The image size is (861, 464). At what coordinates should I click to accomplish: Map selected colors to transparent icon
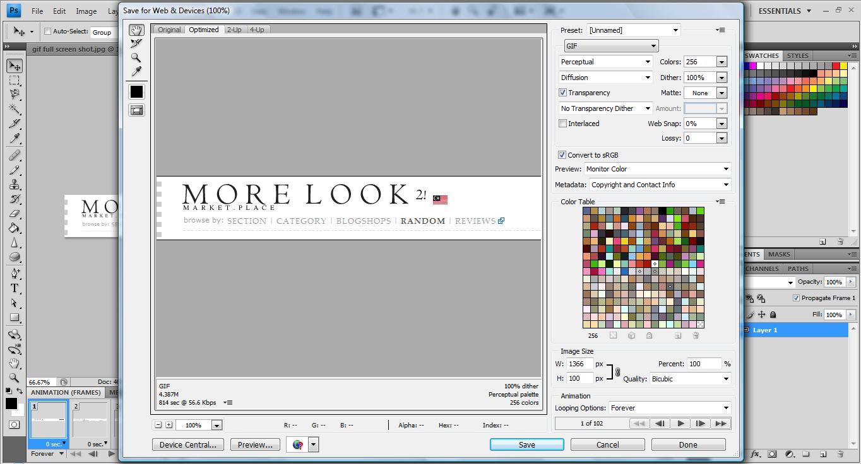pyautogui.click(x=613, y=335)
